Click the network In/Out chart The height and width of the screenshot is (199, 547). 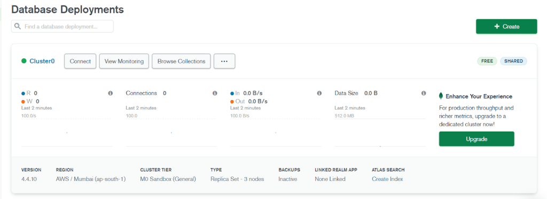click(x=276, y=132)
